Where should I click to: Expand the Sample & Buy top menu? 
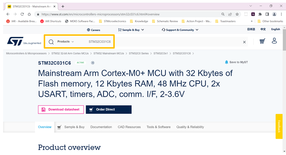pos(131,30)
